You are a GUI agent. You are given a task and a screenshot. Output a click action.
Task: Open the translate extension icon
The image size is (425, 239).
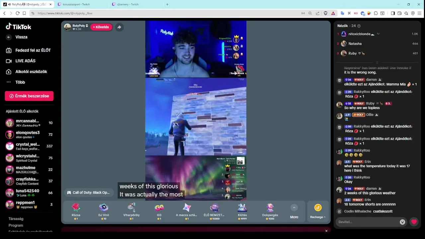(342, 13)
